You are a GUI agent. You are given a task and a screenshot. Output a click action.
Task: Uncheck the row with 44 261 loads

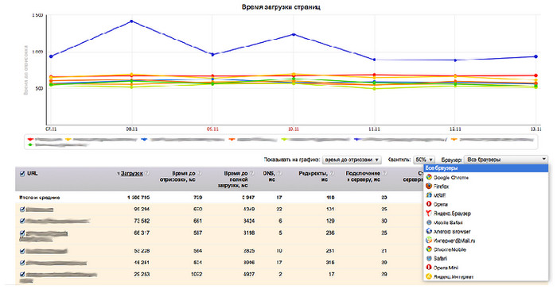pyautogui.click(x=22, y=263)
